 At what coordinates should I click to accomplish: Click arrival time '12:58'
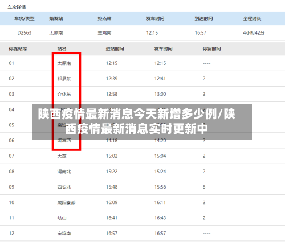[112, 94]
